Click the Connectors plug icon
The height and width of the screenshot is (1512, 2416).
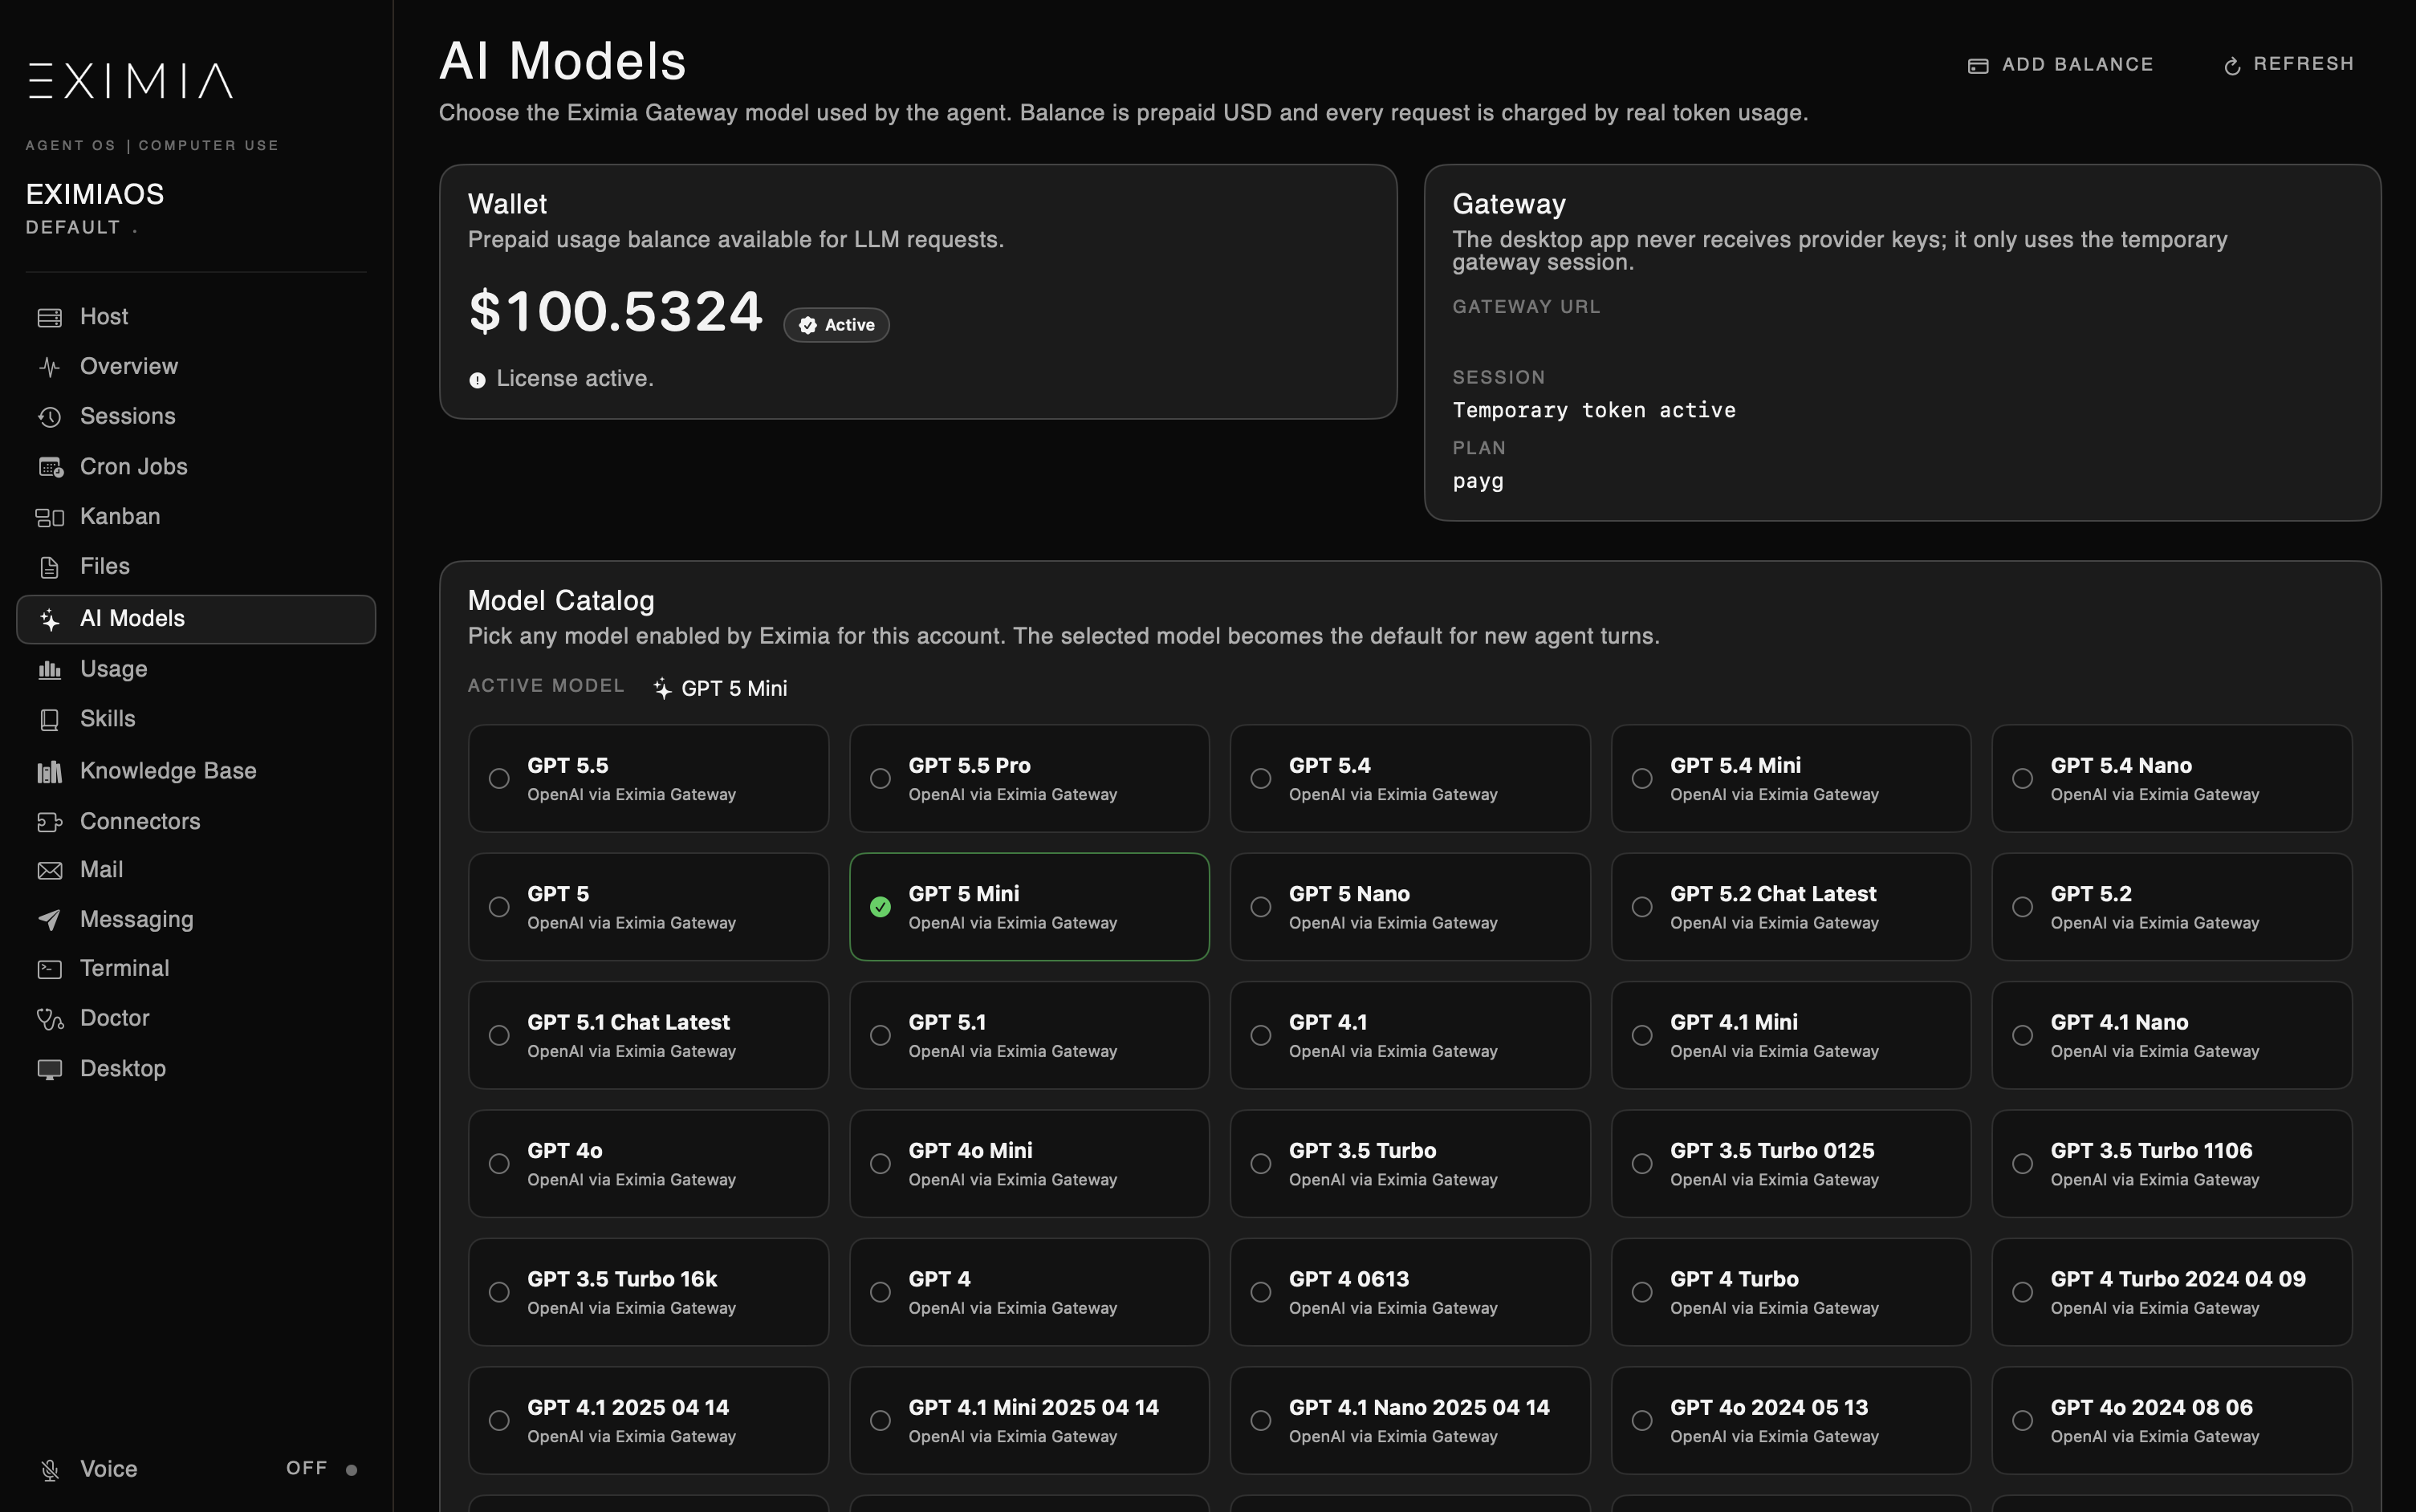(x=49, y=822)
